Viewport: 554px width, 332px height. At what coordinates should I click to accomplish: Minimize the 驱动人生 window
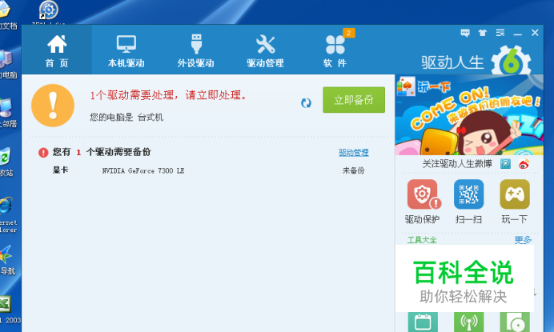518,34
